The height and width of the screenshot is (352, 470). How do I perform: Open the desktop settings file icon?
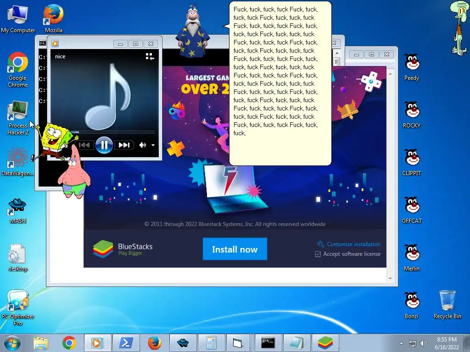(18, 258)
